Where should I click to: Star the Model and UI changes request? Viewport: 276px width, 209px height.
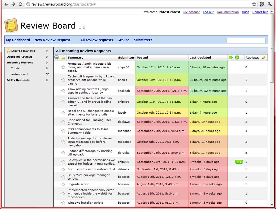coord(63,112)
